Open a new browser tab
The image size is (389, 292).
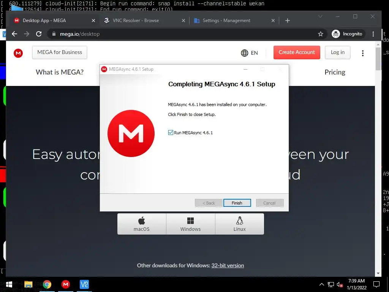[x=288, y=21]
